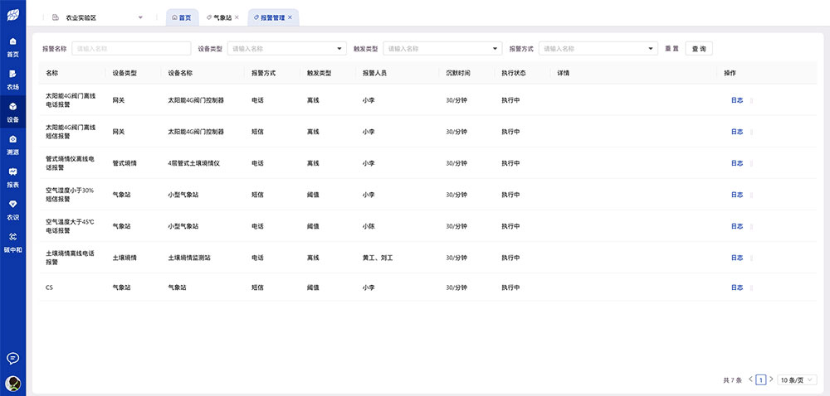Open 溯源 from the sidebar
Image resolution: width=830 pixels, height=396 pixels.
click(12, 144)
